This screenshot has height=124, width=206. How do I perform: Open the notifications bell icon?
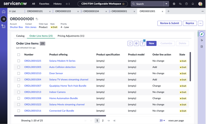193,4
